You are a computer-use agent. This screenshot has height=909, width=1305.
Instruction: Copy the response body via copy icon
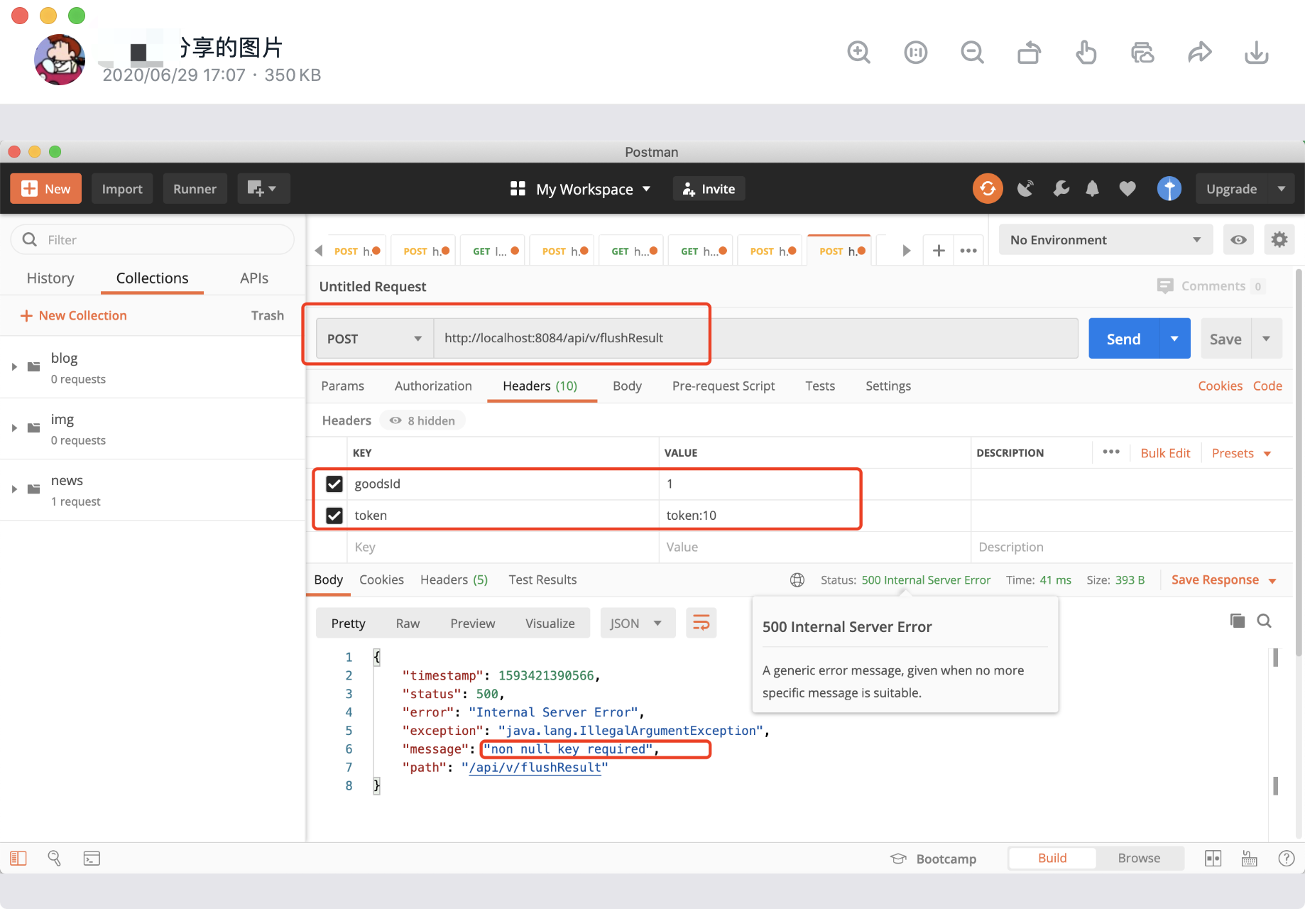(1237, 620)
